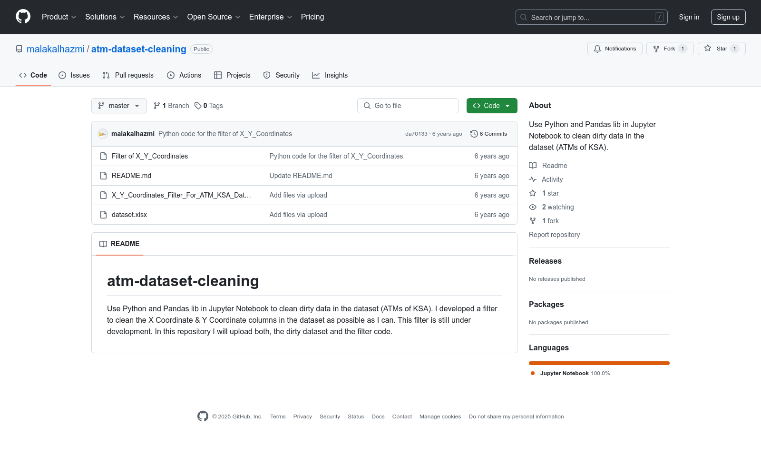Click the GitHub logo in the header
Screen dimensions: 761x476
pos(23,17)
